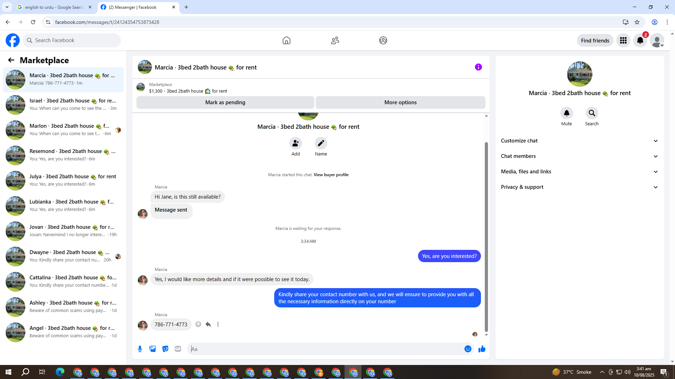Image resolution: width=675 pixels, height=379 pixels.
Task: Switch to the english to urdu tab
Action: click(54, 7)
